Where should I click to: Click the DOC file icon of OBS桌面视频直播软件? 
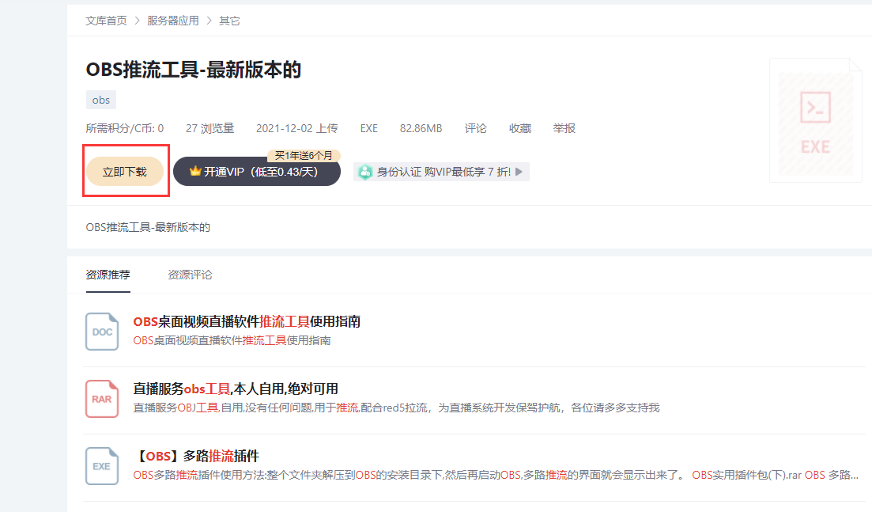click(x=102, y=331)
